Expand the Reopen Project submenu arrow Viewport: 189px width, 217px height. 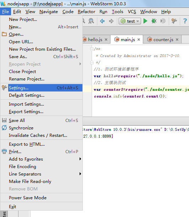80,64
